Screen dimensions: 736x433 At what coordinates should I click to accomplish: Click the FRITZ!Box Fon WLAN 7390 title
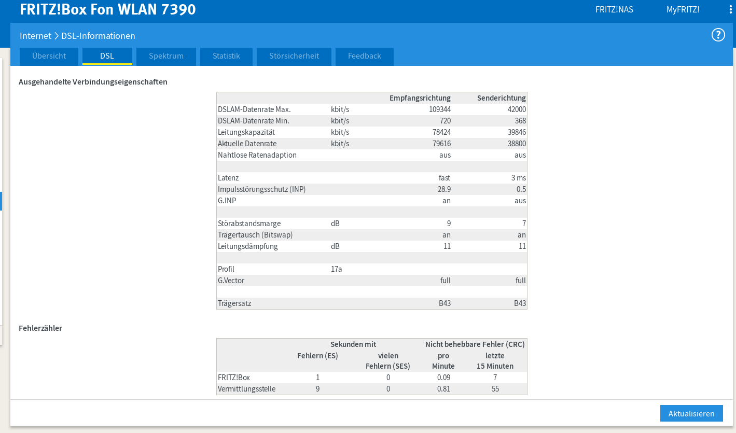[x=108, y=10]
